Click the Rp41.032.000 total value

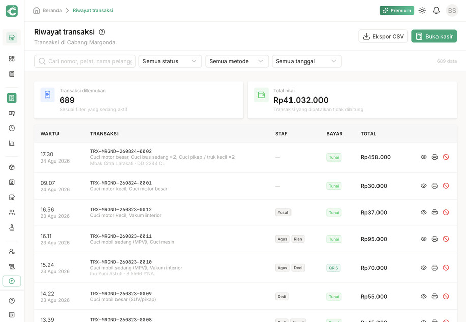pos(301,100)
